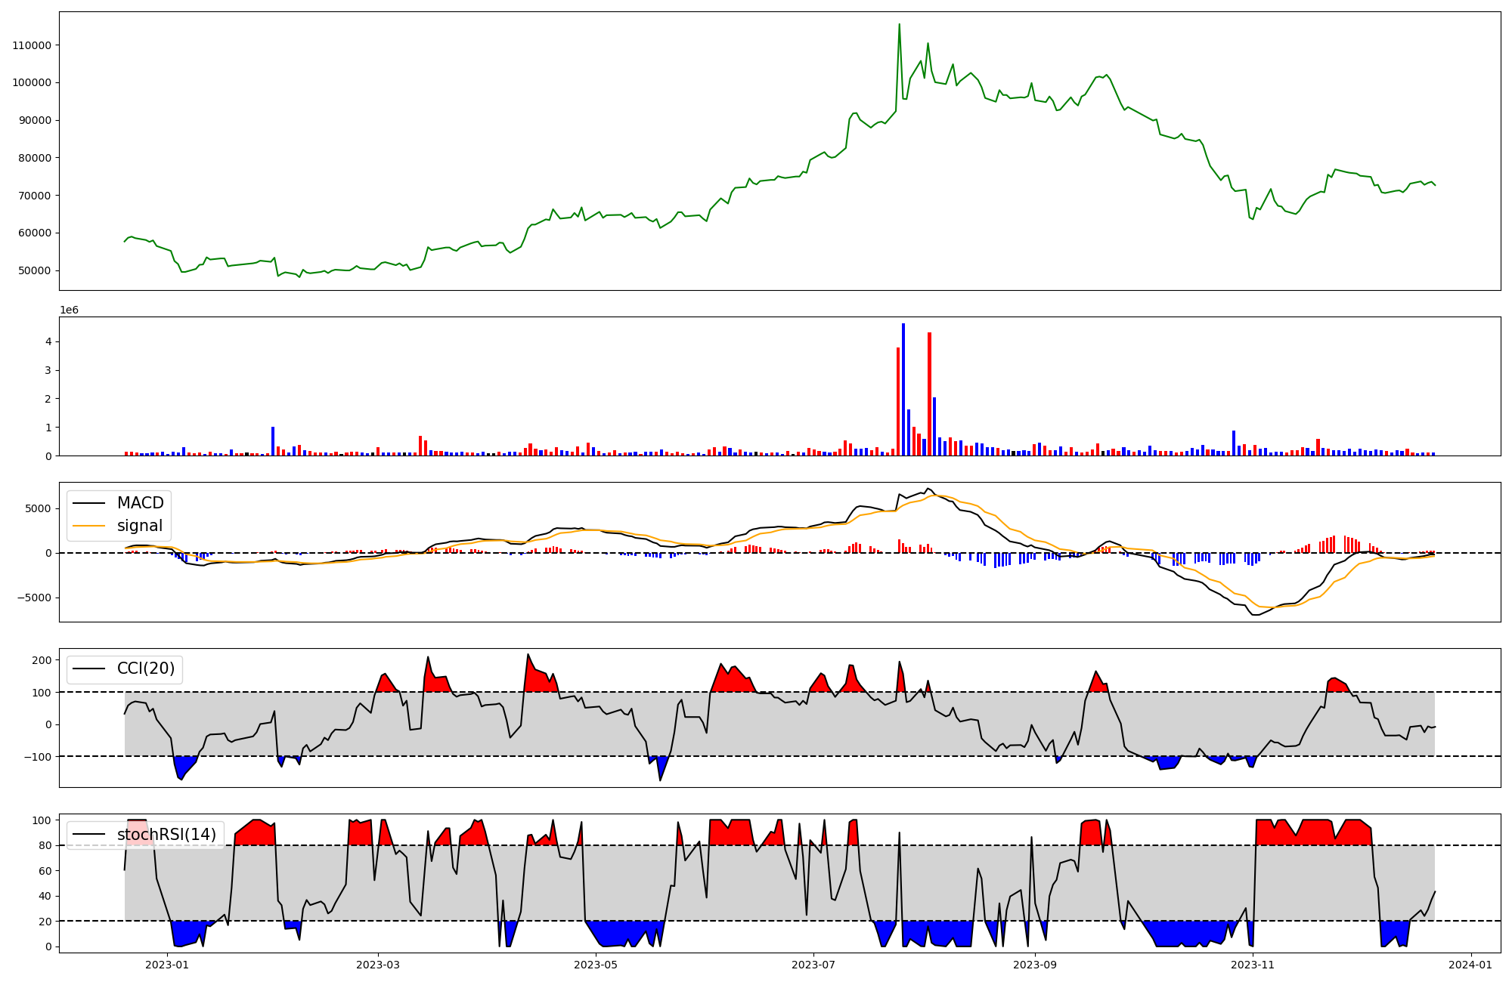Click the tallest blue volume bar

pyautogui.click(x=903, y=389)
